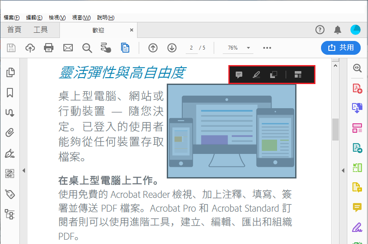Click the blue 共用 share button
This screenshot has width=368, height=244.
click(x=341, y=48)
